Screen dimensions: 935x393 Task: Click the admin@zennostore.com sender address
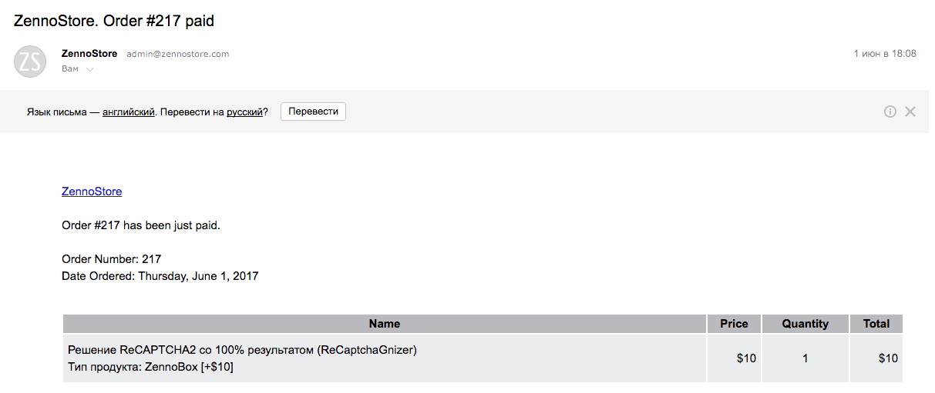tap(178, 54)
